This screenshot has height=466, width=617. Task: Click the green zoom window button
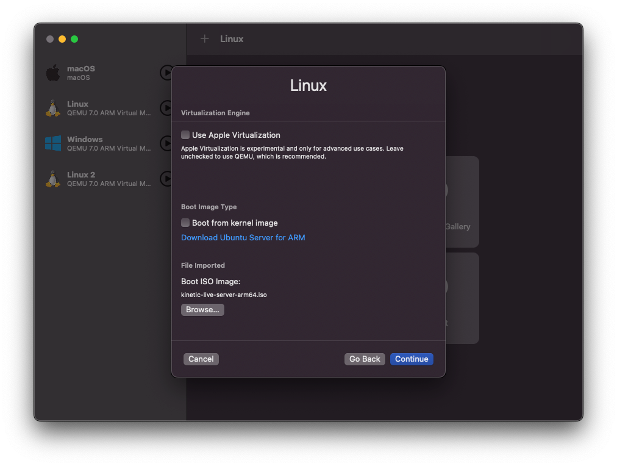coord(74,39)
